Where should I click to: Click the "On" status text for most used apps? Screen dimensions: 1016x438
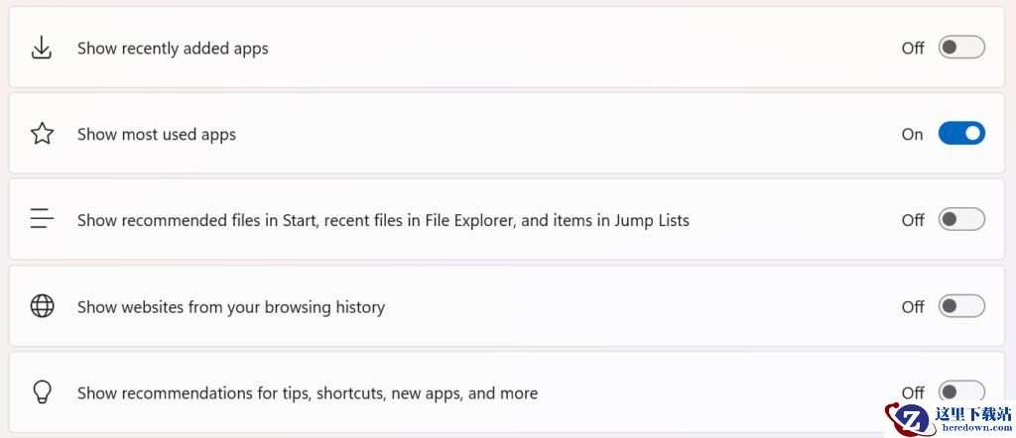[912, 135]
